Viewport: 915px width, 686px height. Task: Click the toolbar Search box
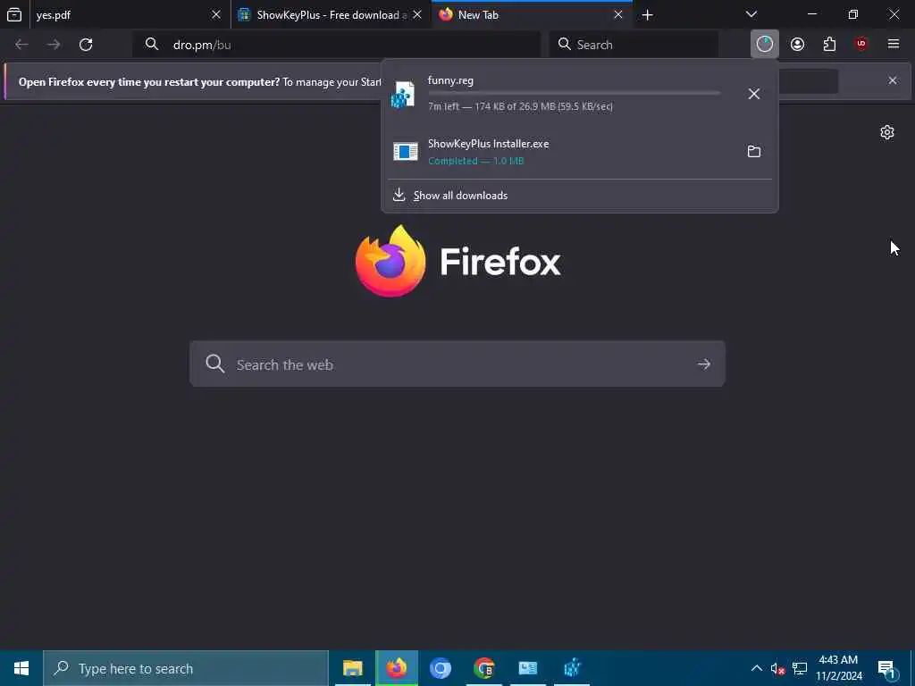[634, 45]
